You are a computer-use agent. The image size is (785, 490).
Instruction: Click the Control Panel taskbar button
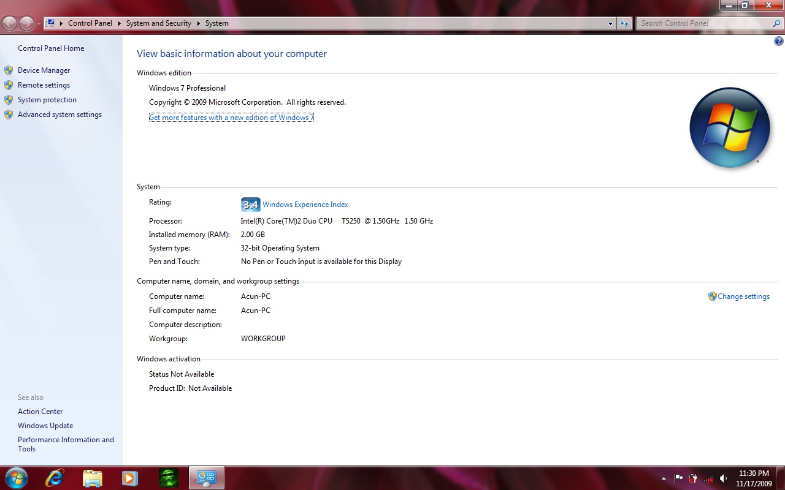(207, 478)
